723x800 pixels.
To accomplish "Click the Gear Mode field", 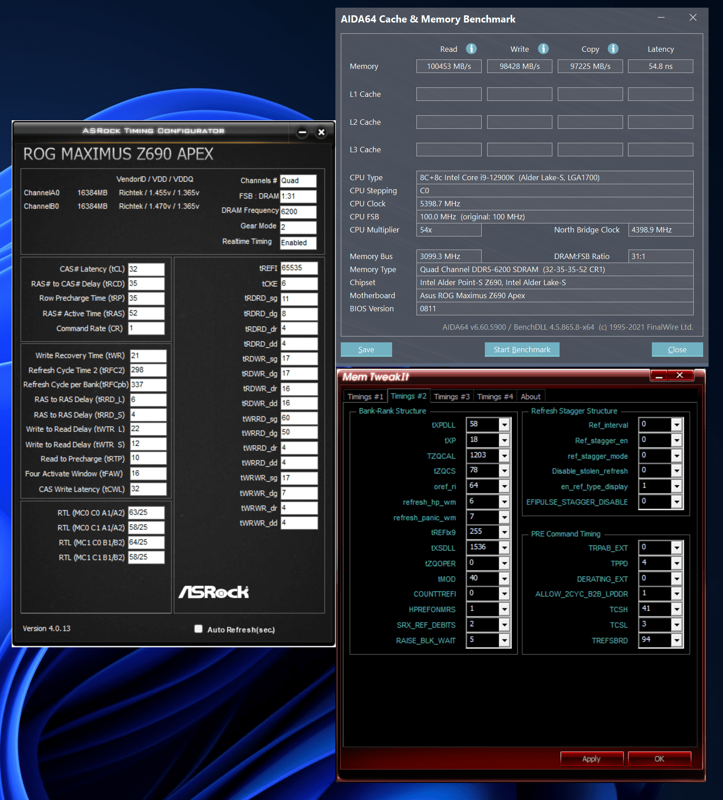I will (298, 227).
